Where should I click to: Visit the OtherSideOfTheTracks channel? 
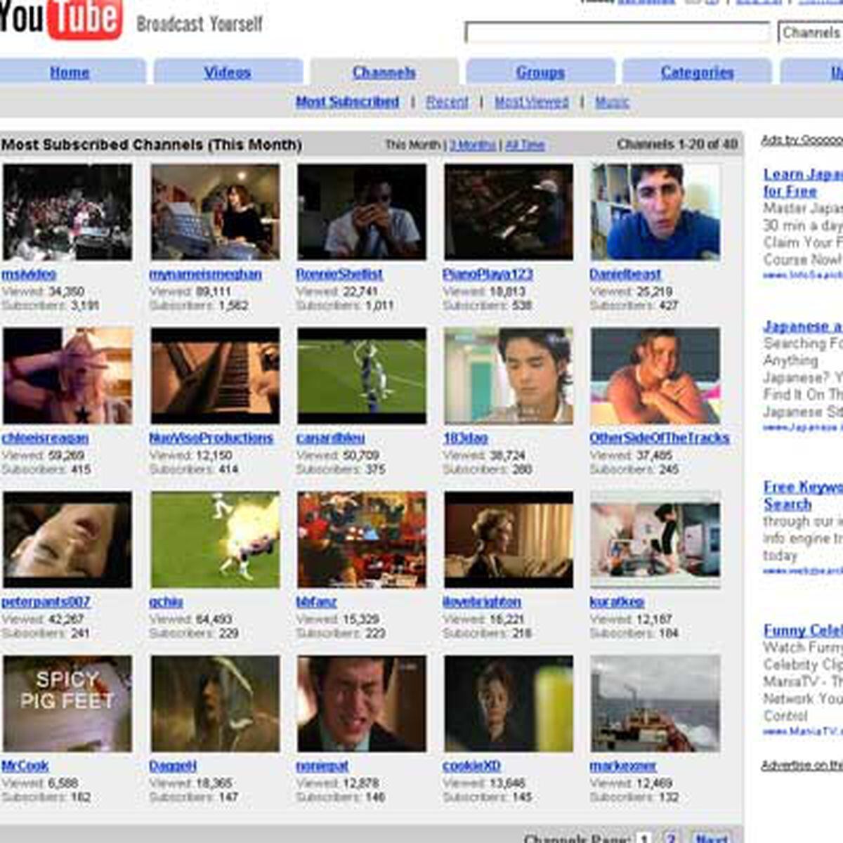click(x=660, y=438)
